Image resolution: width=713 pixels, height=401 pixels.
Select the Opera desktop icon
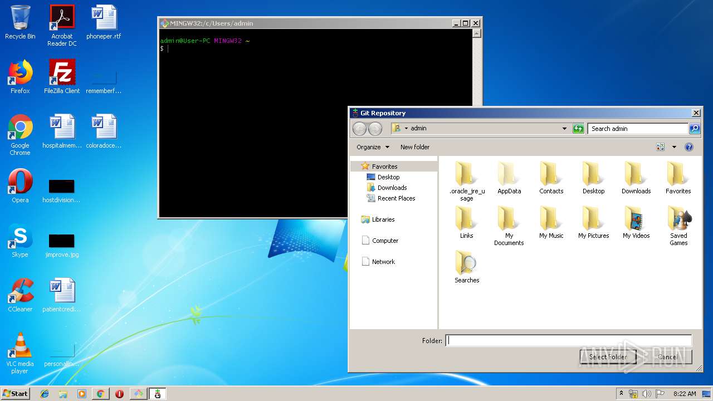20,186
